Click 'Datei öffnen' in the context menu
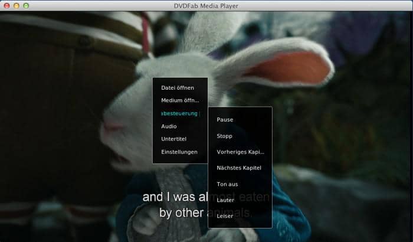This screenshot has height=242, width=413. [178, 88]
